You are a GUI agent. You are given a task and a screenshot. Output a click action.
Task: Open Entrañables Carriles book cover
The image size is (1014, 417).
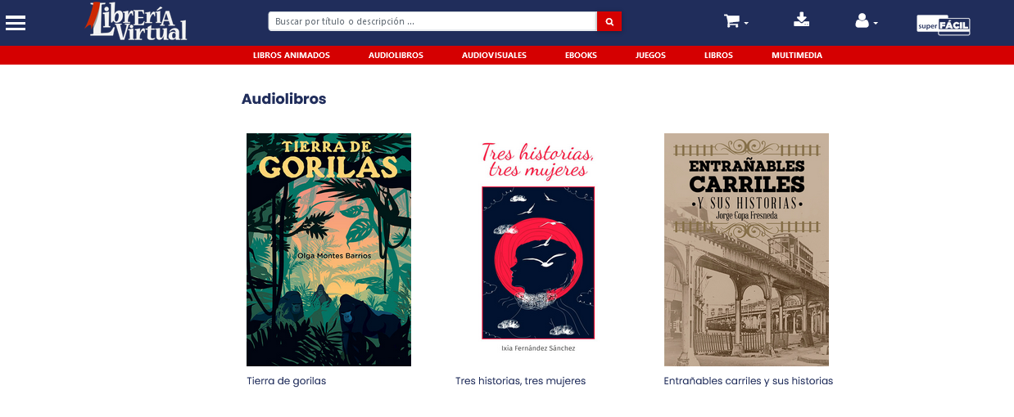coord(746,249)
